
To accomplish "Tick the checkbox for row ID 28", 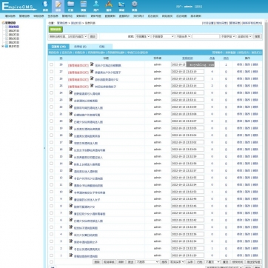I will point(51,64).
